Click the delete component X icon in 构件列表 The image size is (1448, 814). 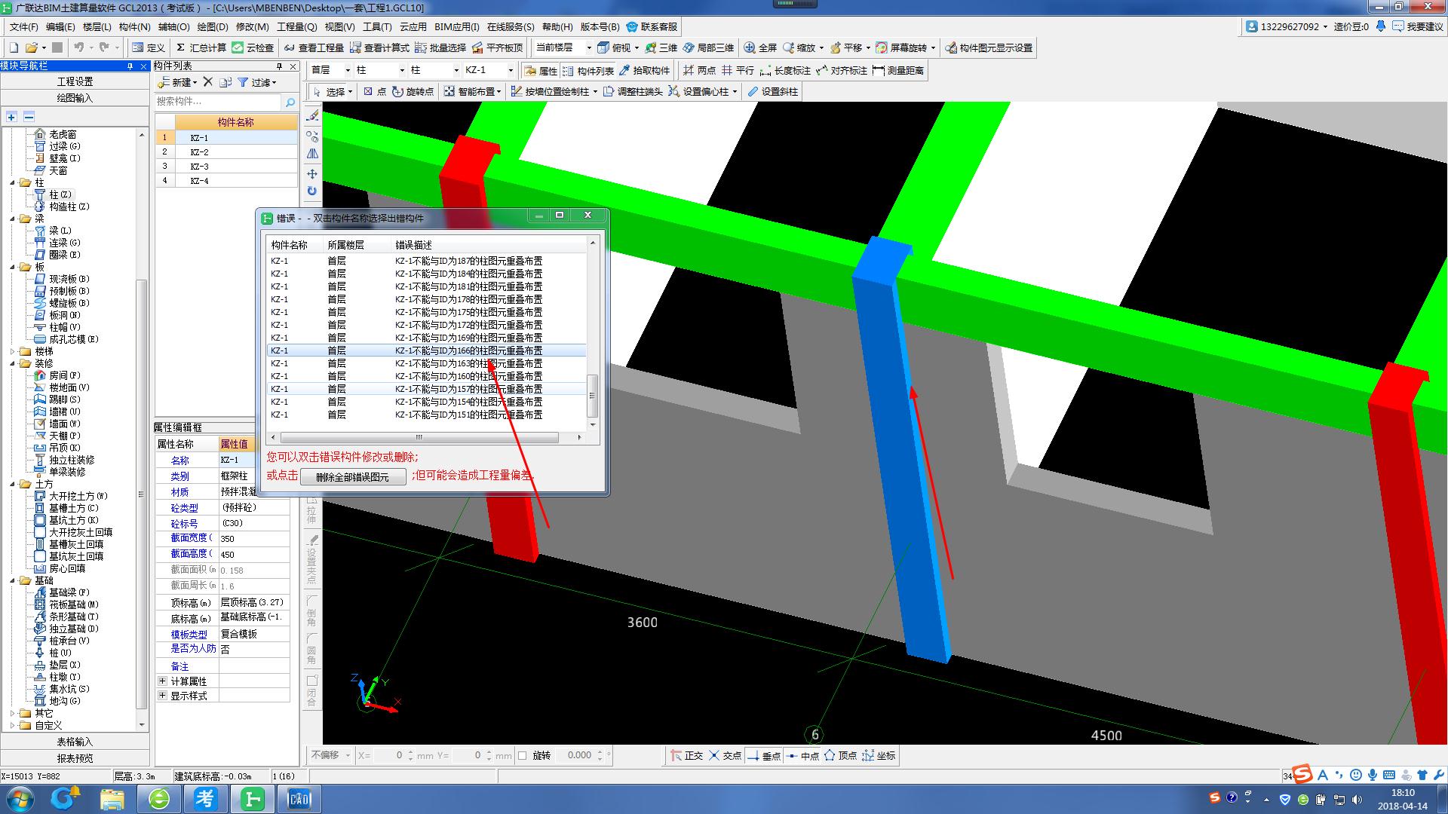(x=208, y=82)
